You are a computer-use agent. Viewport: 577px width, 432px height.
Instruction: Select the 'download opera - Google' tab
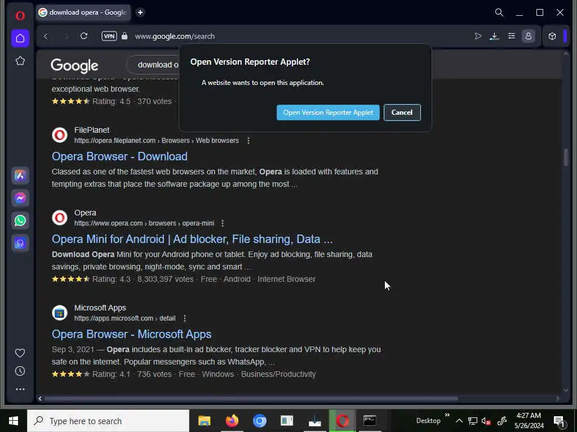coord(83,12)
